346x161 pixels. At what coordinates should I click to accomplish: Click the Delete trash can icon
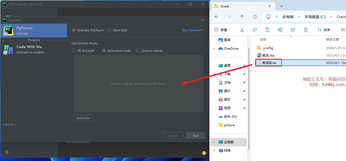[306, 30]
